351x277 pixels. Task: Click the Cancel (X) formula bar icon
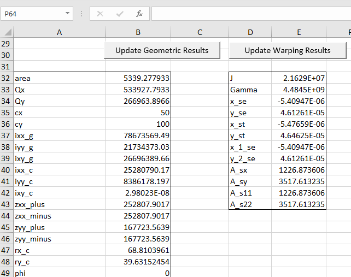pos(100,13)
